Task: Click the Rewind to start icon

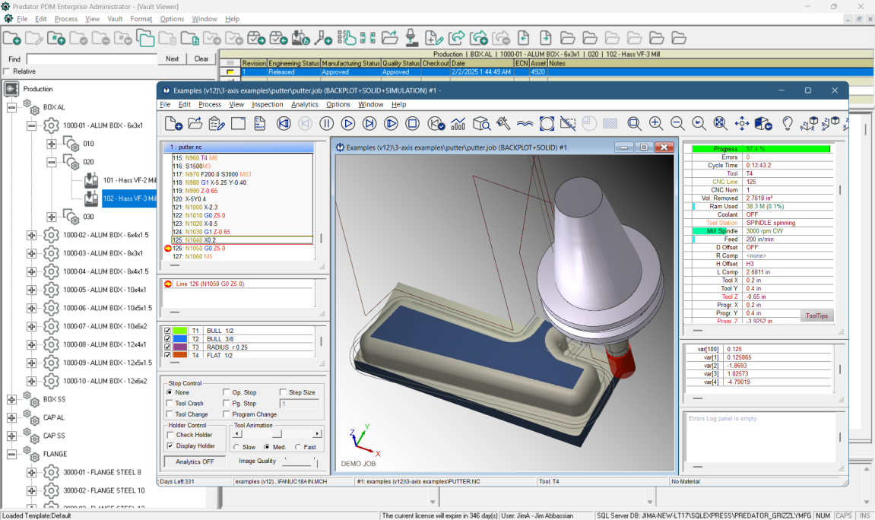Action: point(284,122)
